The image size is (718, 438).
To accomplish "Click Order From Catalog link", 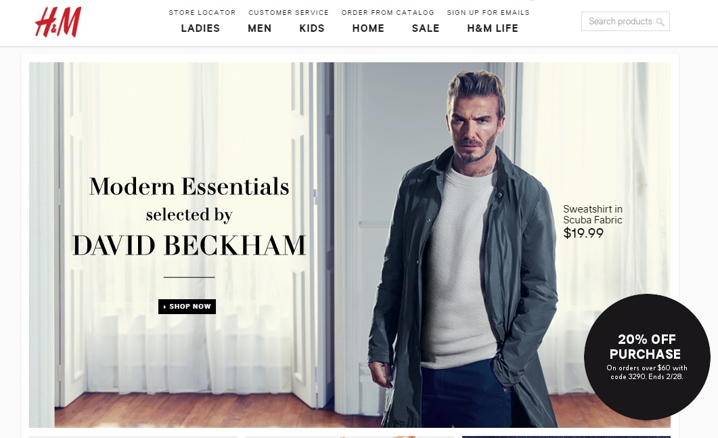I will click(388, 12).
